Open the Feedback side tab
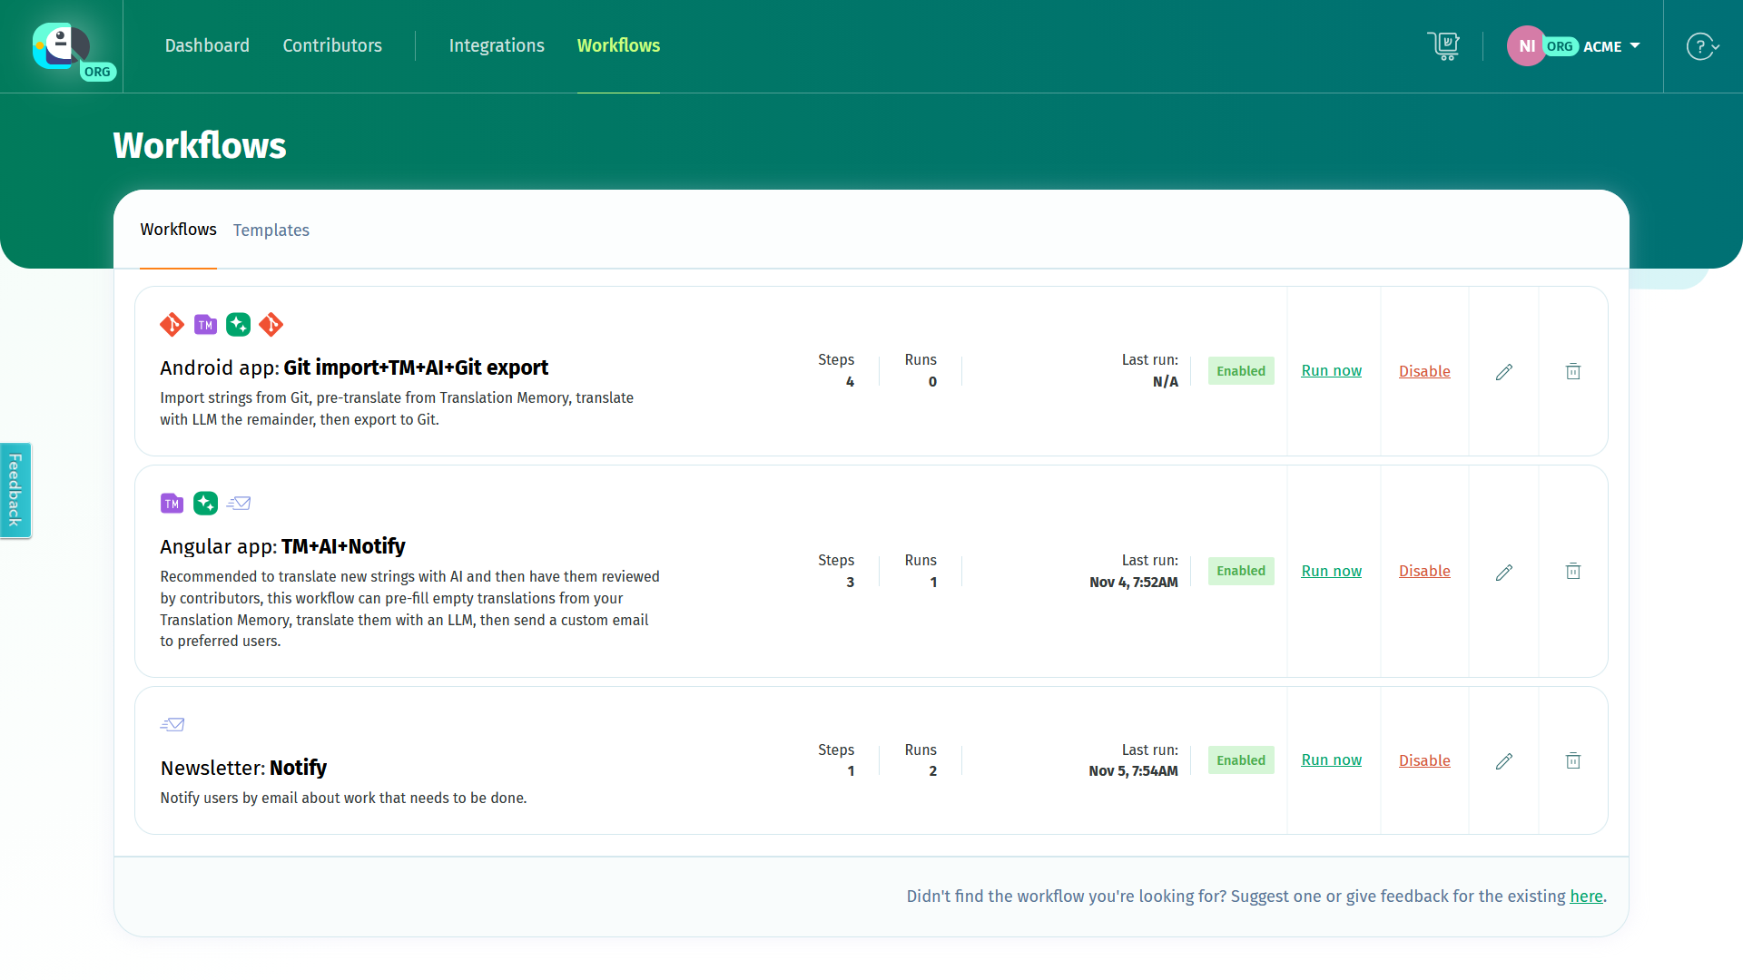Viewport: 1743px width, 980px height. 15,490
